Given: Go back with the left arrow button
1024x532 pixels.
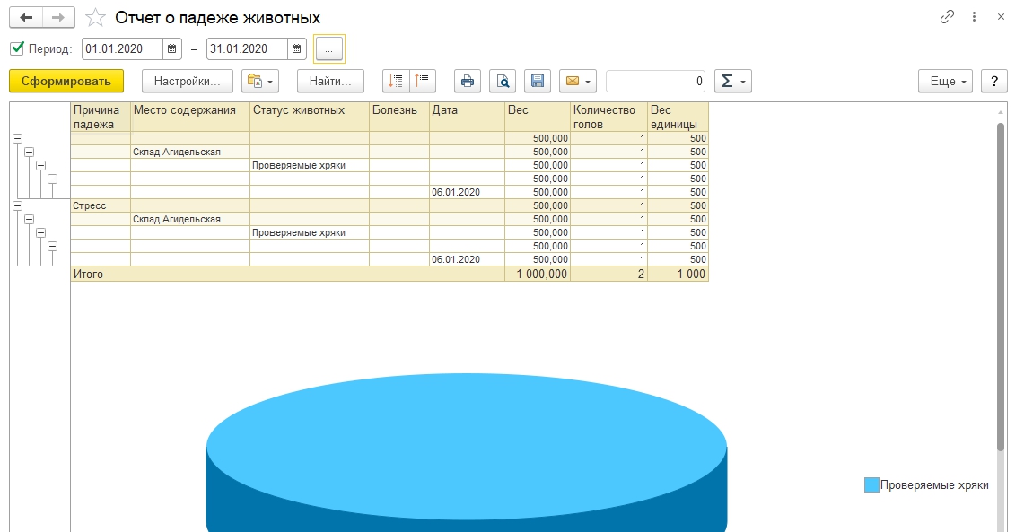Looking at the screenshot, I should pyautogui.click(x=26, y=18).
